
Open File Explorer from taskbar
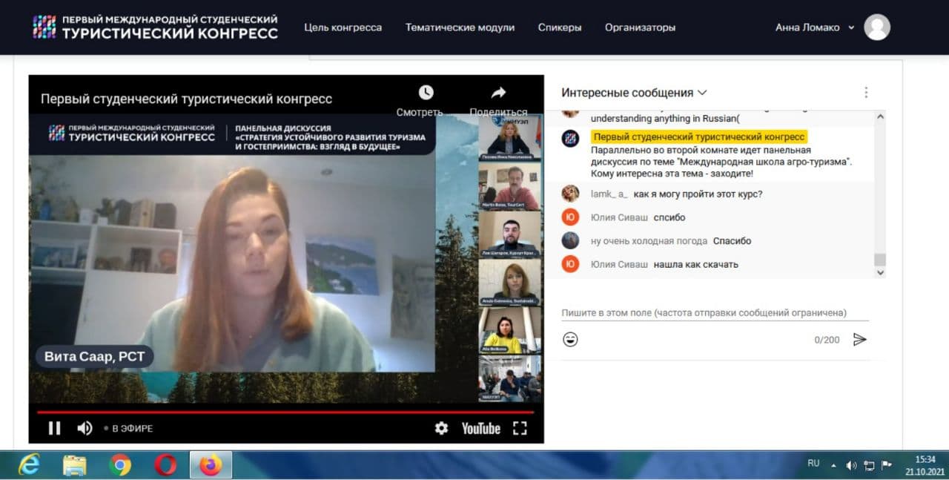[x=75, y=465]
